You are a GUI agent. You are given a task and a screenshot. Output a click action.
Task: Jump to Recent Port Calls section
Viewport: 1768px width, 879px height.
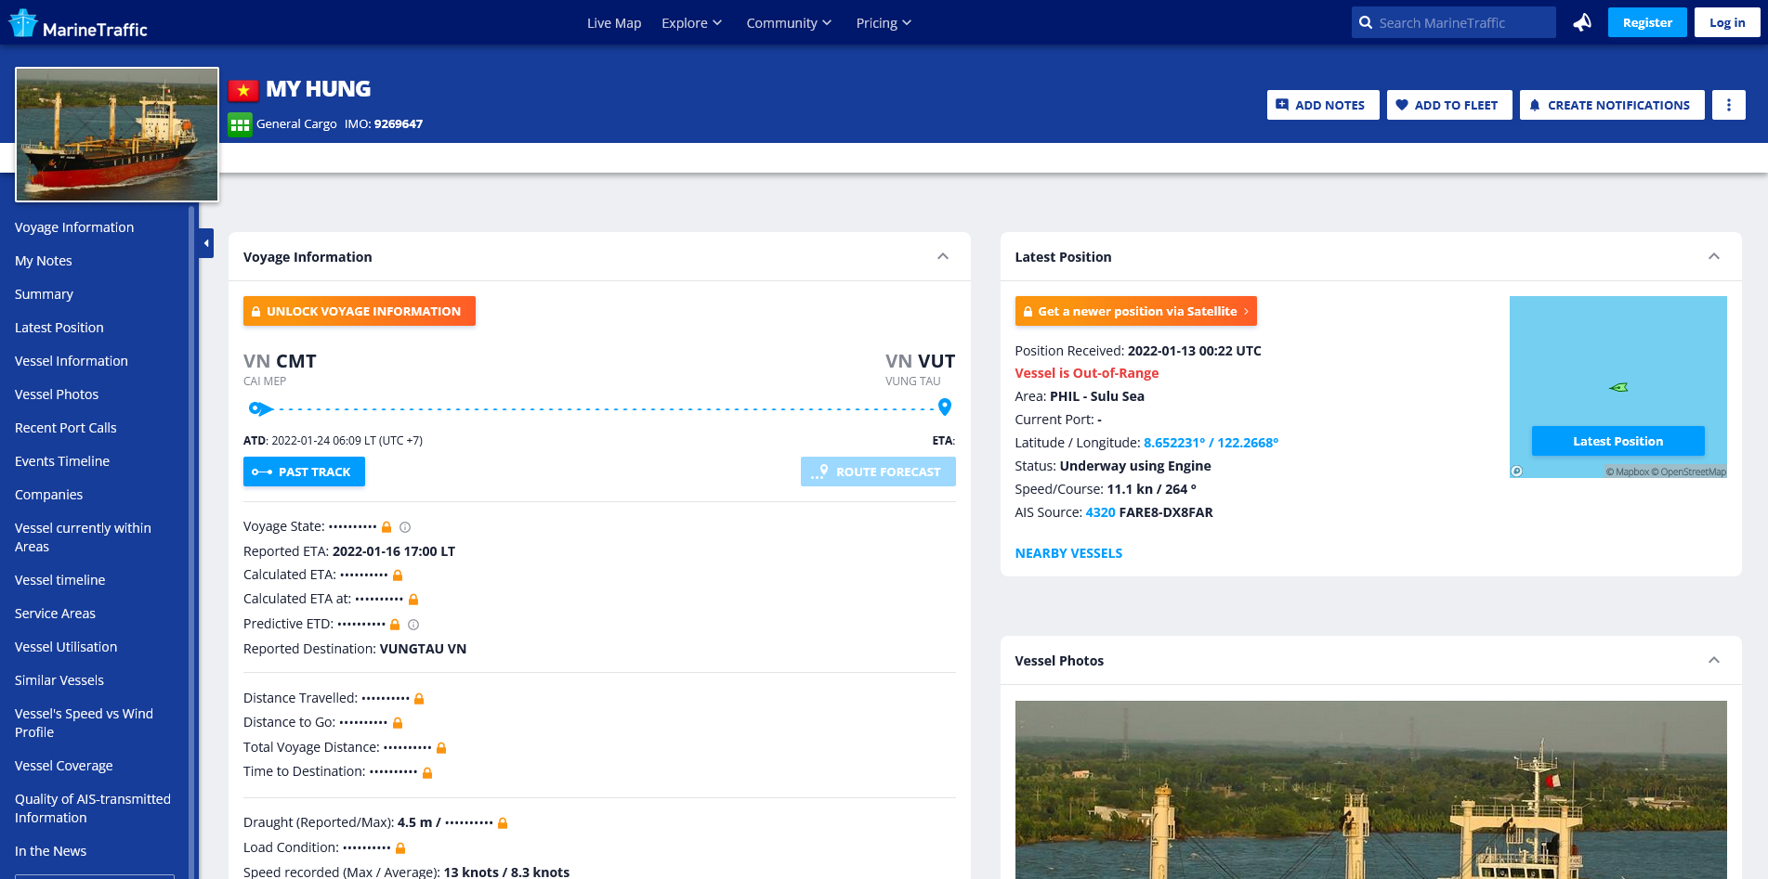(x=66, y=428)
